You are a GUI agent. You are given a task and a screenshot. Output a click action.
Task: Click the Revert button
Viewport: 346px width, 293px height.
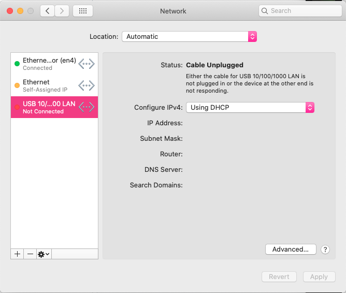pyautogui.click(x=279, y=276)
